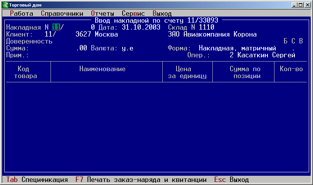Click the Цена за единицу column header

(187, 72)
